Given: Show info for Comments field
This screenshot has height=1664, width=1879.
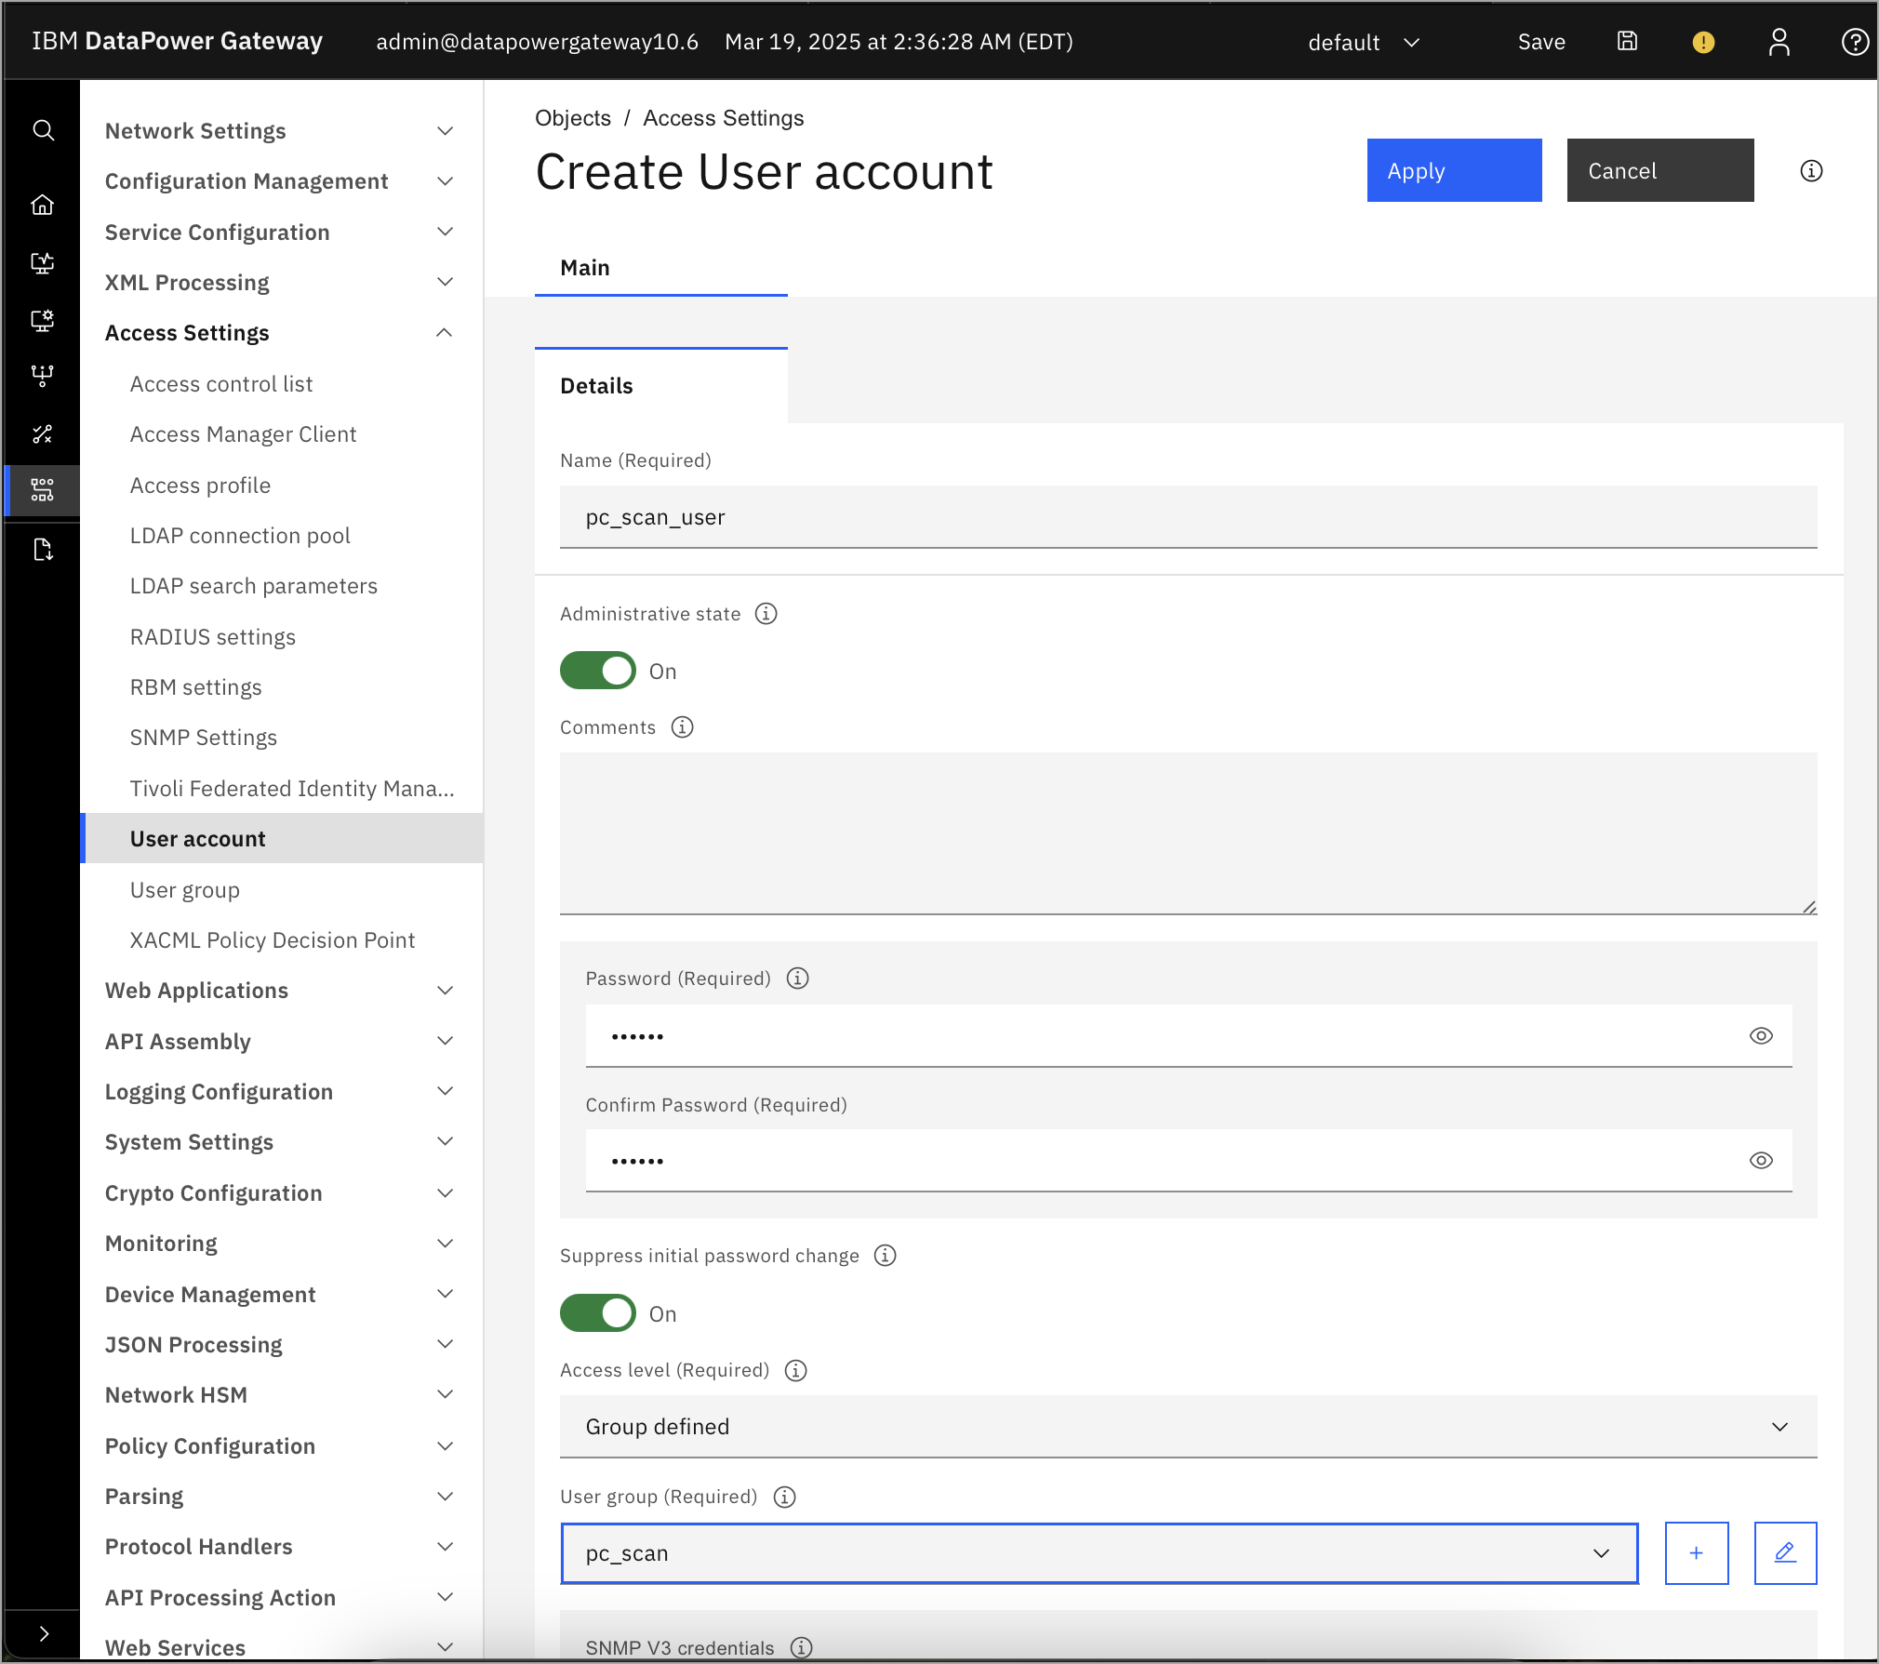Looking at the screenshot, I should point(682,727).
